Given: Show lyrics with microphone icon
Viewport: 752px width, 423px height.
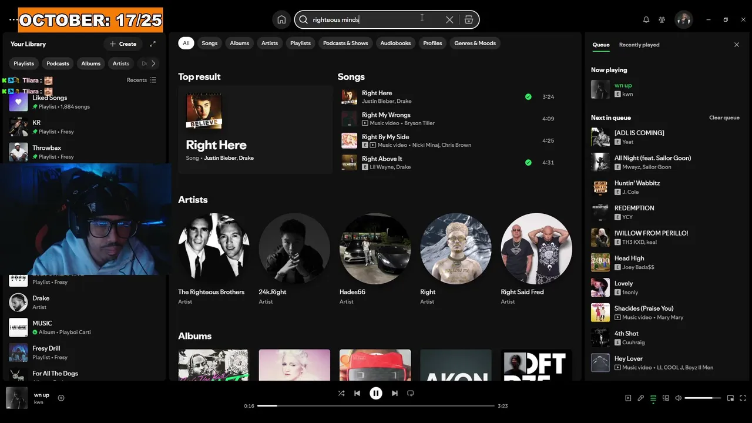Looking at the screenshot, I should (641, 398).
